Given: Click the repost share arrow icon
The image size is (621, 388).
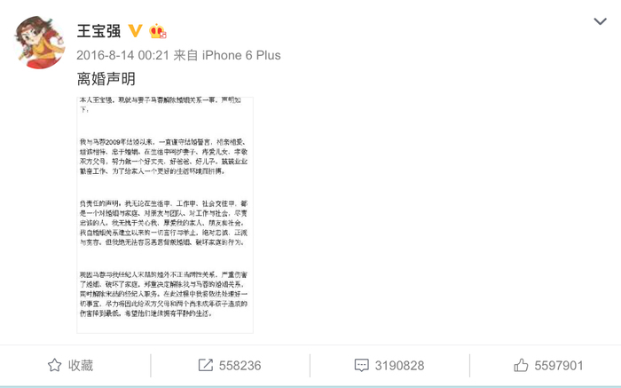Looking at the screenshot, I should (x=206, y=365).
